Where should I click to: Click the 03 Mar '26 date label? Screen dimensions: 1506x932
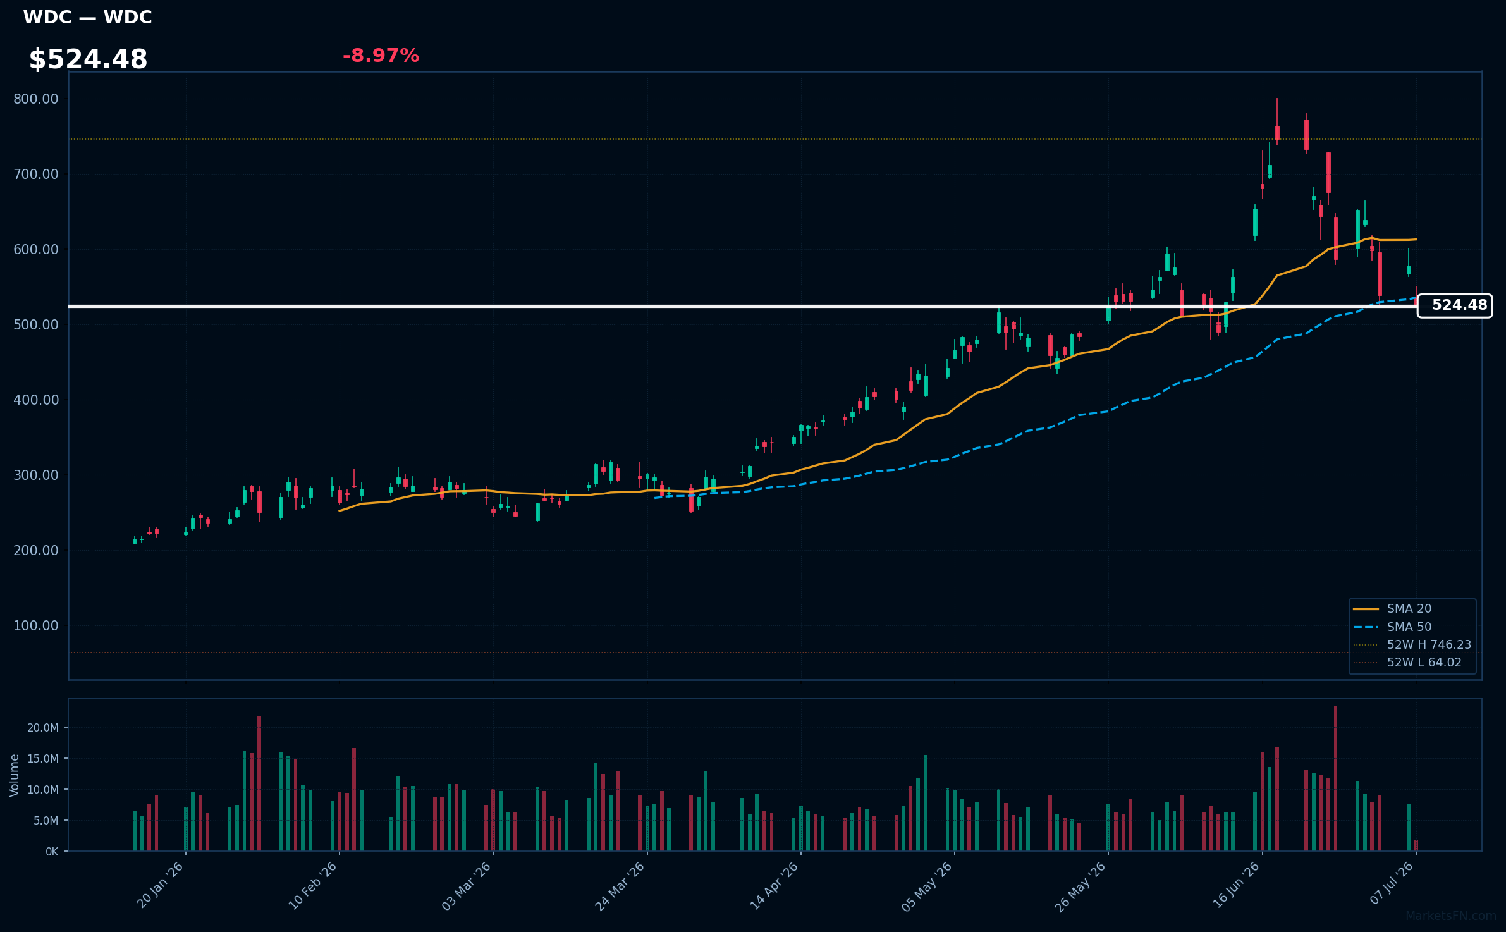point(467,885)
